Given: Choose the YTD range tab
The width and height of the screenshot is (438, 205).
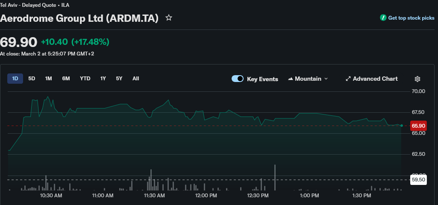Looking at the screenshot, I should 85,79.
